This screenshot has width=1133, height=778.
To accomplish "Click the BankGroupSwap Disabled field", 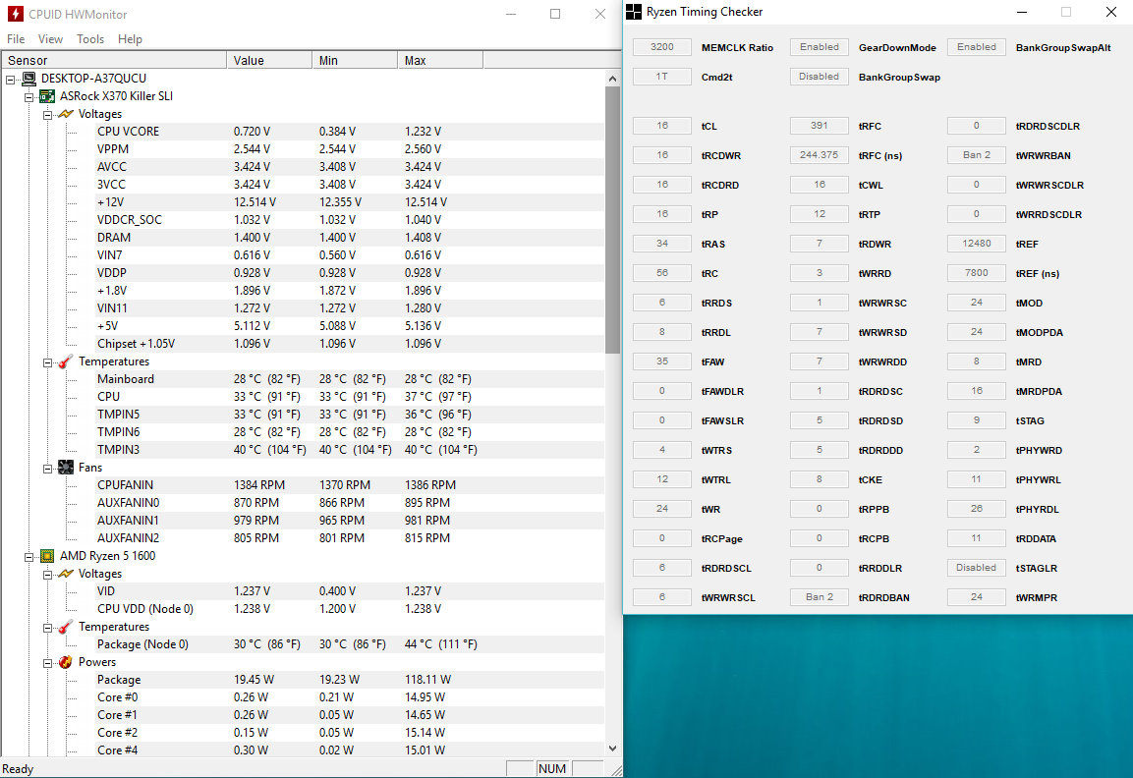I will [x=820, y=77].
